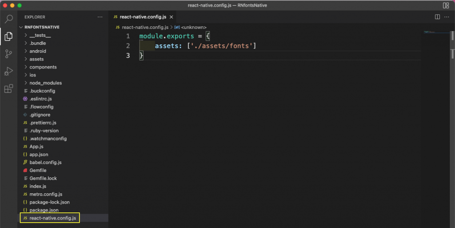Expand the __tests__ folder
The height and width of the screenshot is (228, 455).
(63, 35)
